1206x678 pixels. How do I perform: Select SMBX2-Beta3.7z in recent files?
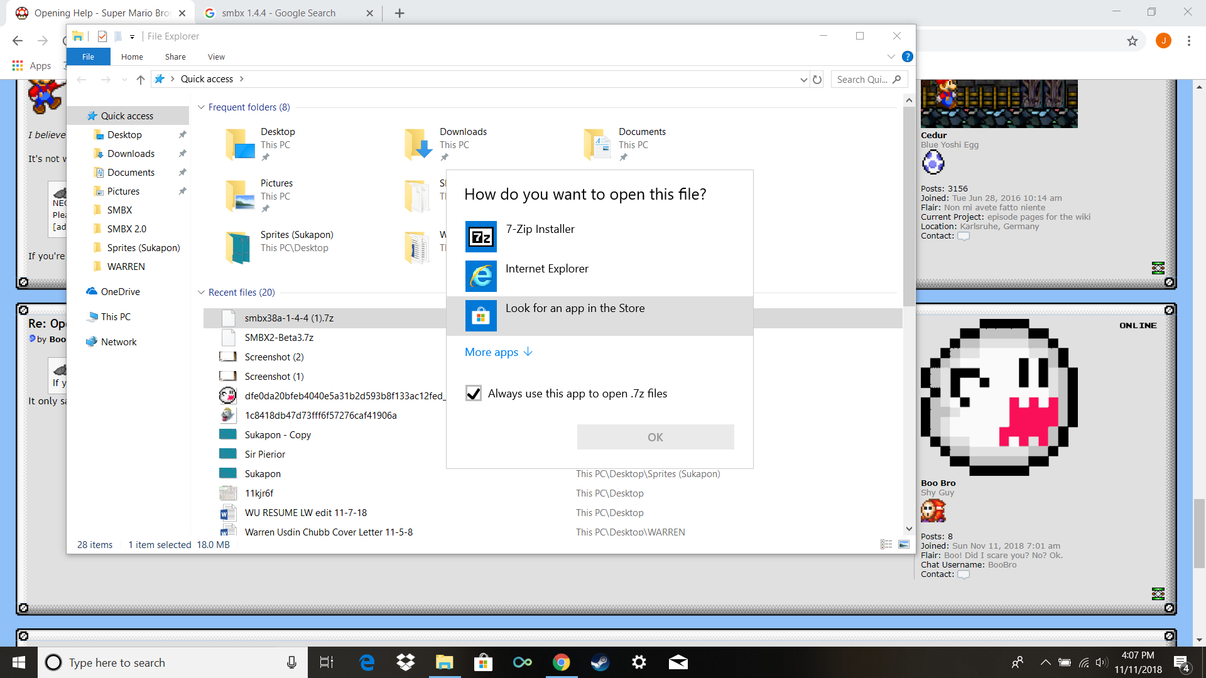(x=279, y=338)
